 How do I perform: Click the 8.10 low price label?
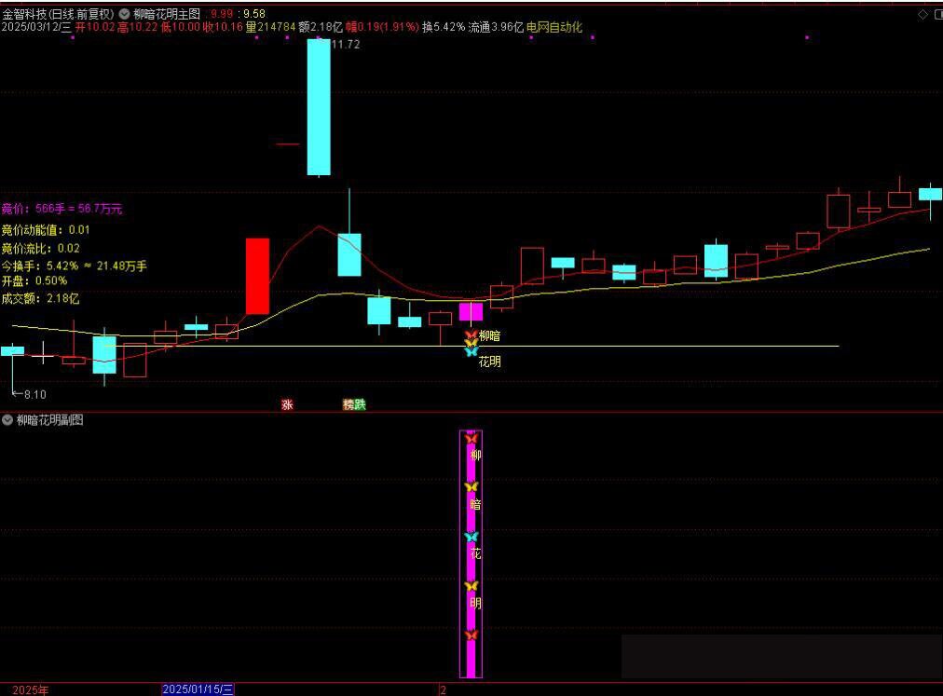tap(34, 394)
